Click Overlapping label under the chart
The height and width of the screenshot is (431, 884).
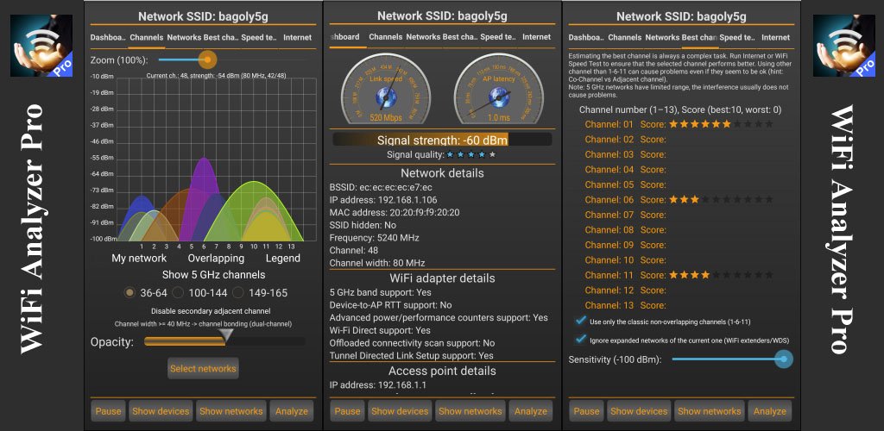tap(216, 259)
